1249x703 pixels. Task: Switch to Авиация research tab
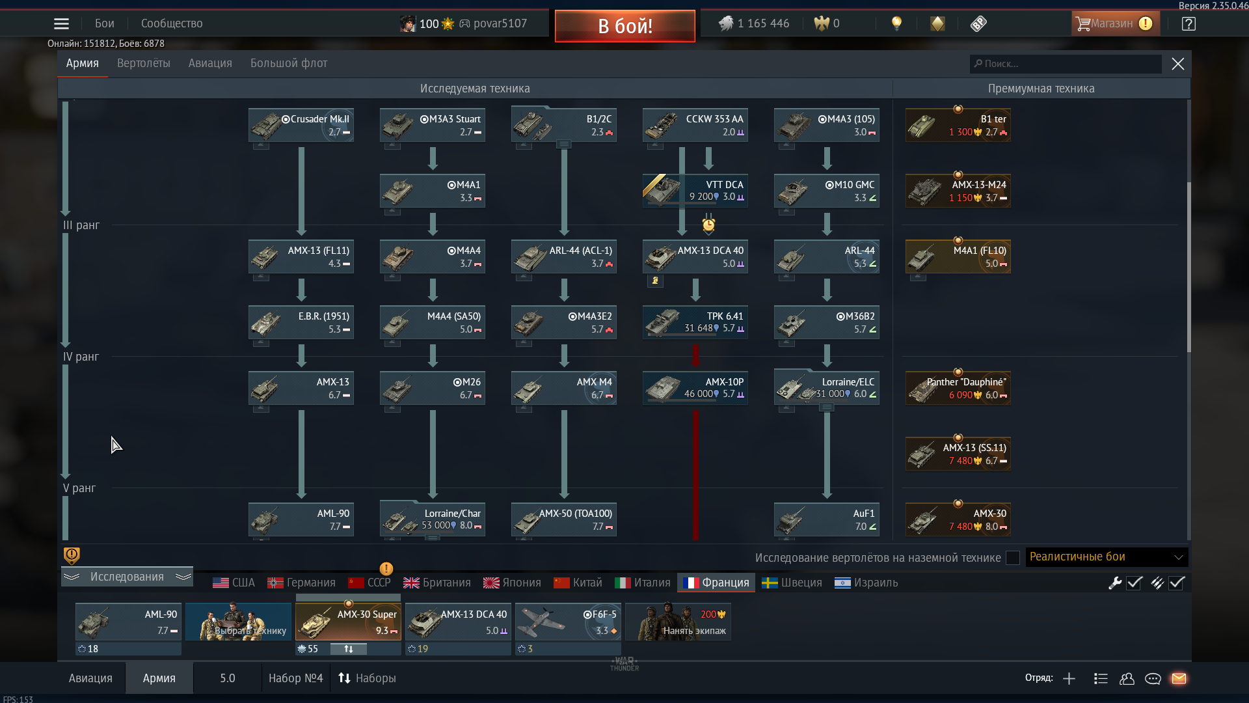(210, 63)
